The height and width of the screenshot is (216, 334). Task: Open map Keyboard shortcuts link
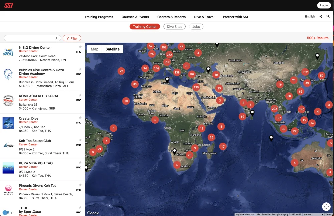point(245,215)
